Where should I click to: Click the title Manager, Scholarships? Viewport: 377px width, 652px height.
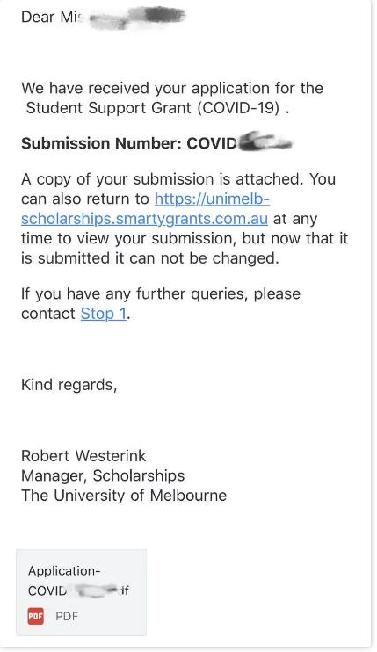pyautogui.click(x=103, y=475)
